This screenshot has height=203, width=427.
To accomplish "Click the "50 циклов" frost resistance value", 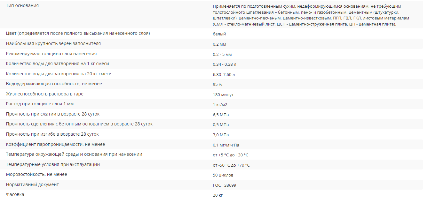I will 223,175.
